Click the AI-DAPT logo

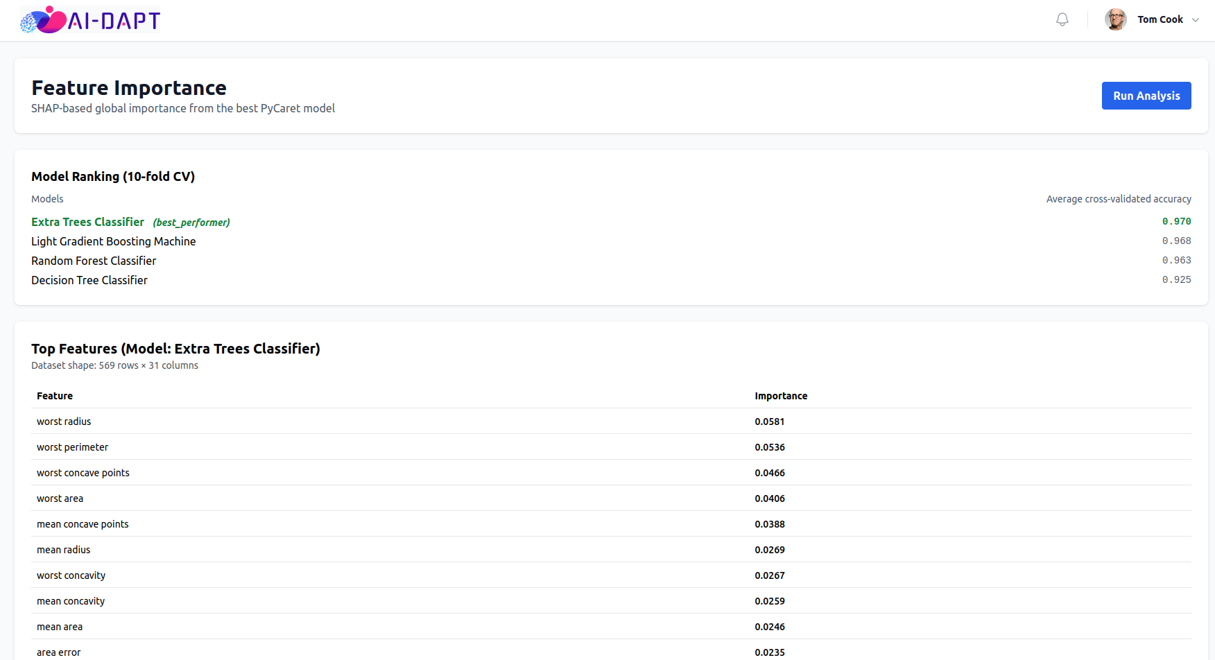pos(90,19)
